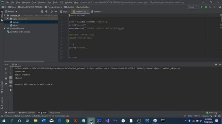Open Run panel settings gear
The height and width of the screenshot is (124, 222).
point(216,64)
